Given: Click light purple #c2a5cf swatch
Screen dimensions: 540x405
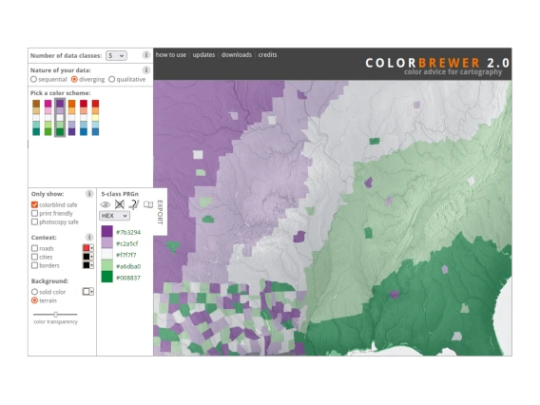Looking at the screenshot, I should (x=107, y=242).
